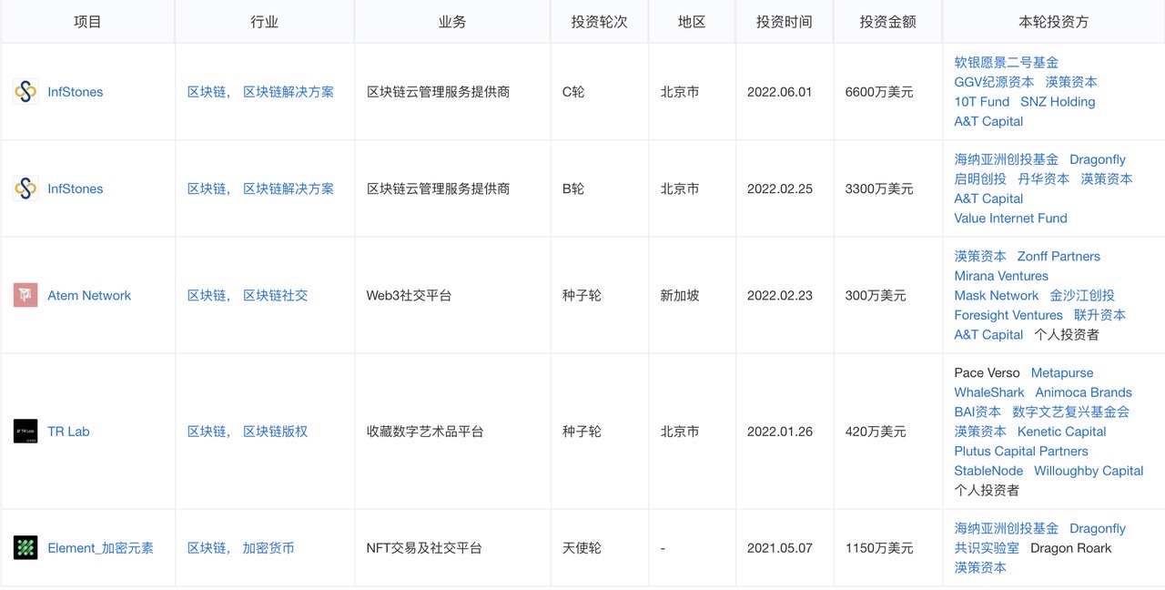
Task: Select the Dragon Roark investor text
Action: (1070, 548)
